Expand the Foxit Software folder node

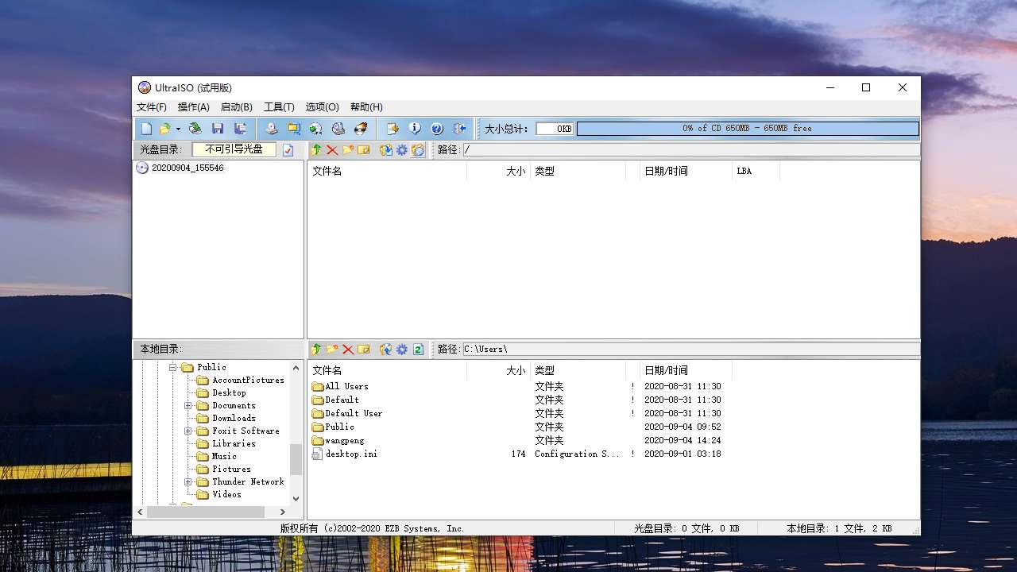coord(188,431)
